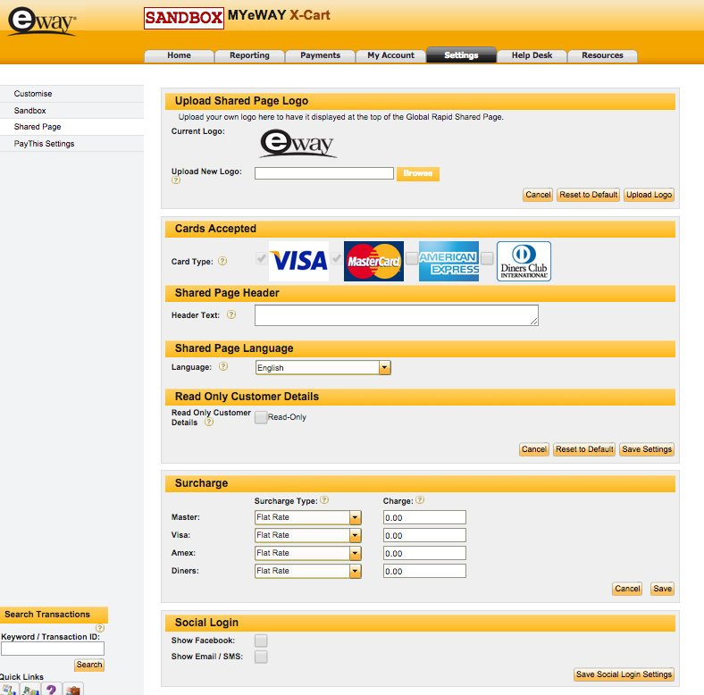Click the Keyword / Transaction ID field
This screenshot has width=704, height=695.
(53, 649)
